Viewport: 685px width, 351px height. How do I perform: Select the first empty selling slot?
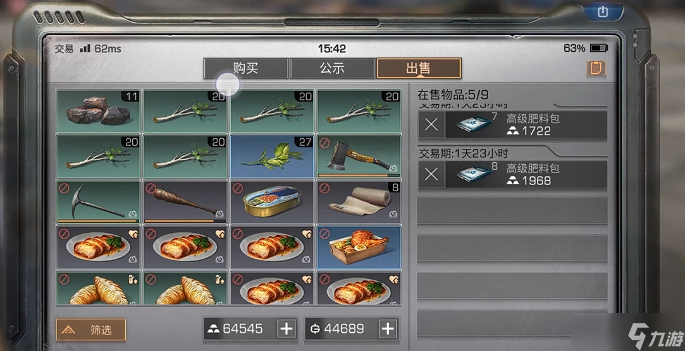(x=512, y=211)
